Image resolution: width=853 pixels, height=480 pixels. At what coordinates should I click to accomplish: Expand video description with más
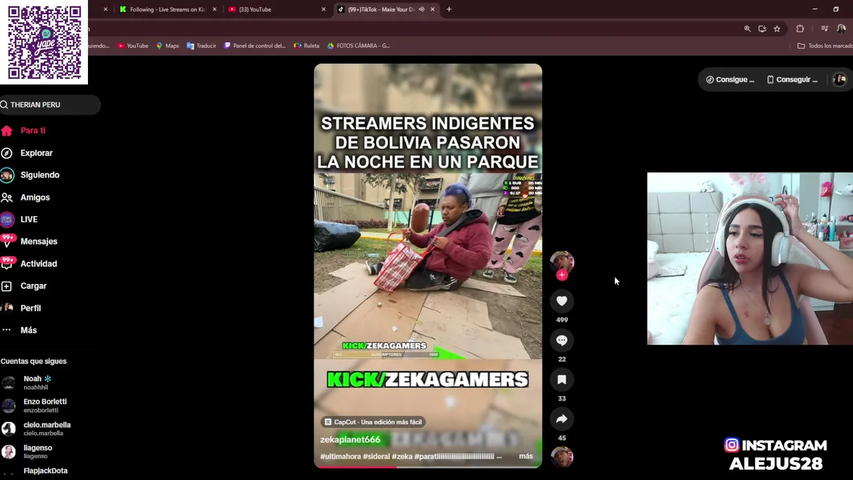coord(526,456)
